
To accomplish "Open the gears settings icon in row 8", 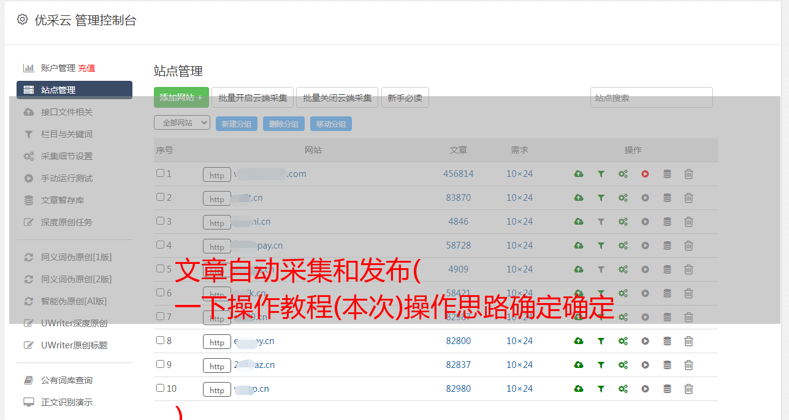I will coord(623,341).
